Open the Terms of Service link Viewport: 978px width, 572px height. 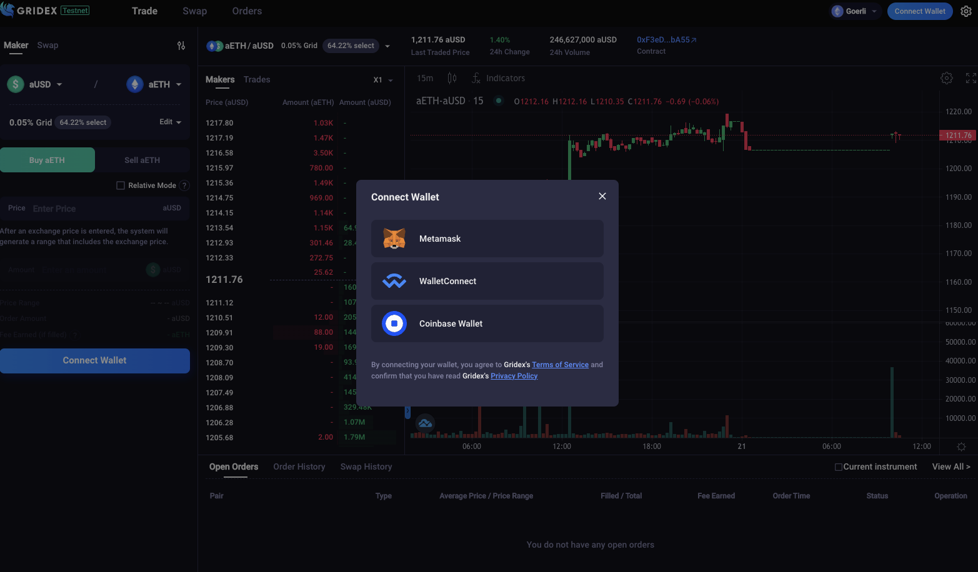click(560, 365)
